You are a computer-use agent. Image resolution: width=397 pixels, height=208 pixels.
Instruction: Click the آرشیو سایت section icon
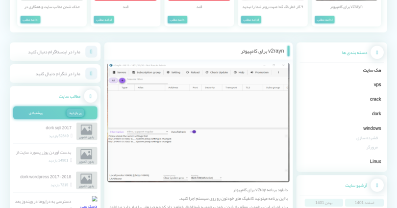pos(377,185)
